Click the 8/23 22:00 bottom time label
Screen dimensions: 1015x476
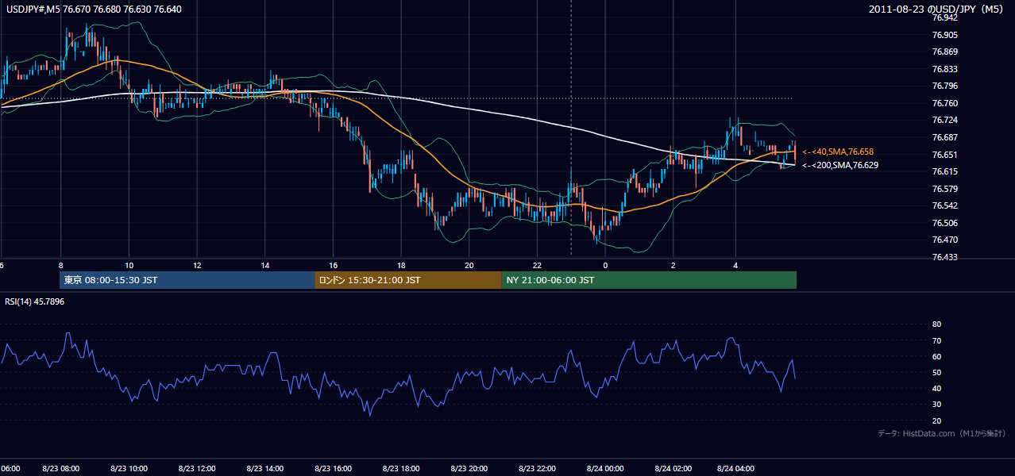click(537, 468)
